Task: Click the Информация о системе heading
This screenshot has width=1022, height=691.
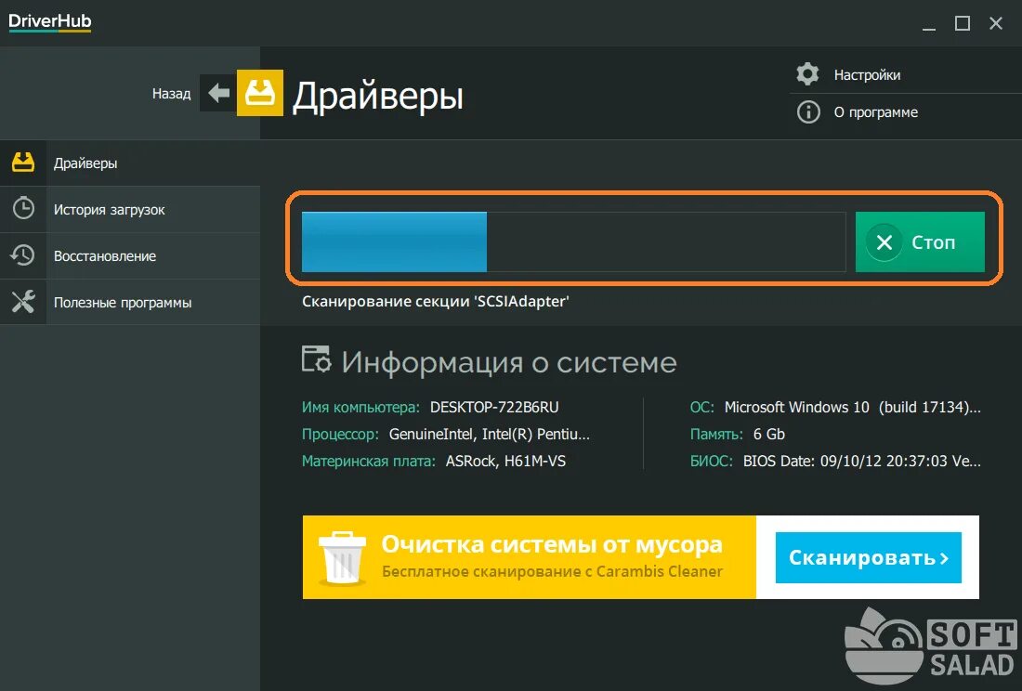Action: pyautogui.click(x=509, y=362)
